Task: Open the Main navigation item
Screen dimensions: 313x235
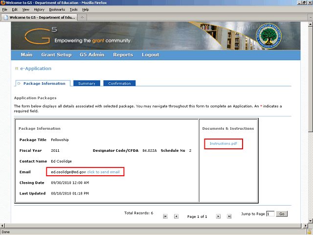Action: click(26, 55)
